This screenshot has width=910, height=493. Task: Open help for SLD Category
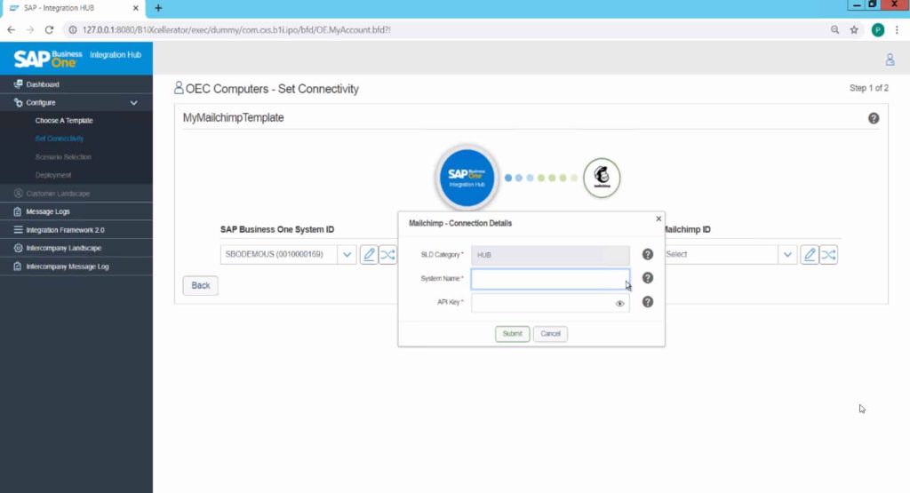click(648, 255)
